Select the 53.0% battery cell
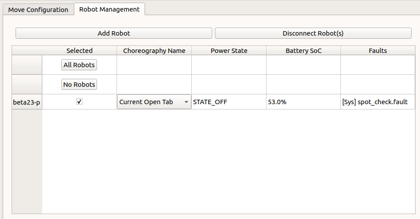The image size is (420, 219). tap(303, 102)
